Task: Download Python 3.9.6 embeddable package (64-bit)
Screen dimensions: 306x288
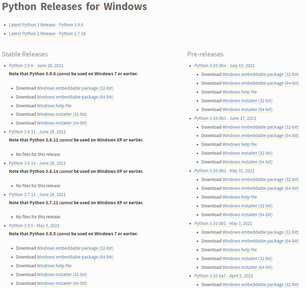Action: [75, 97]
